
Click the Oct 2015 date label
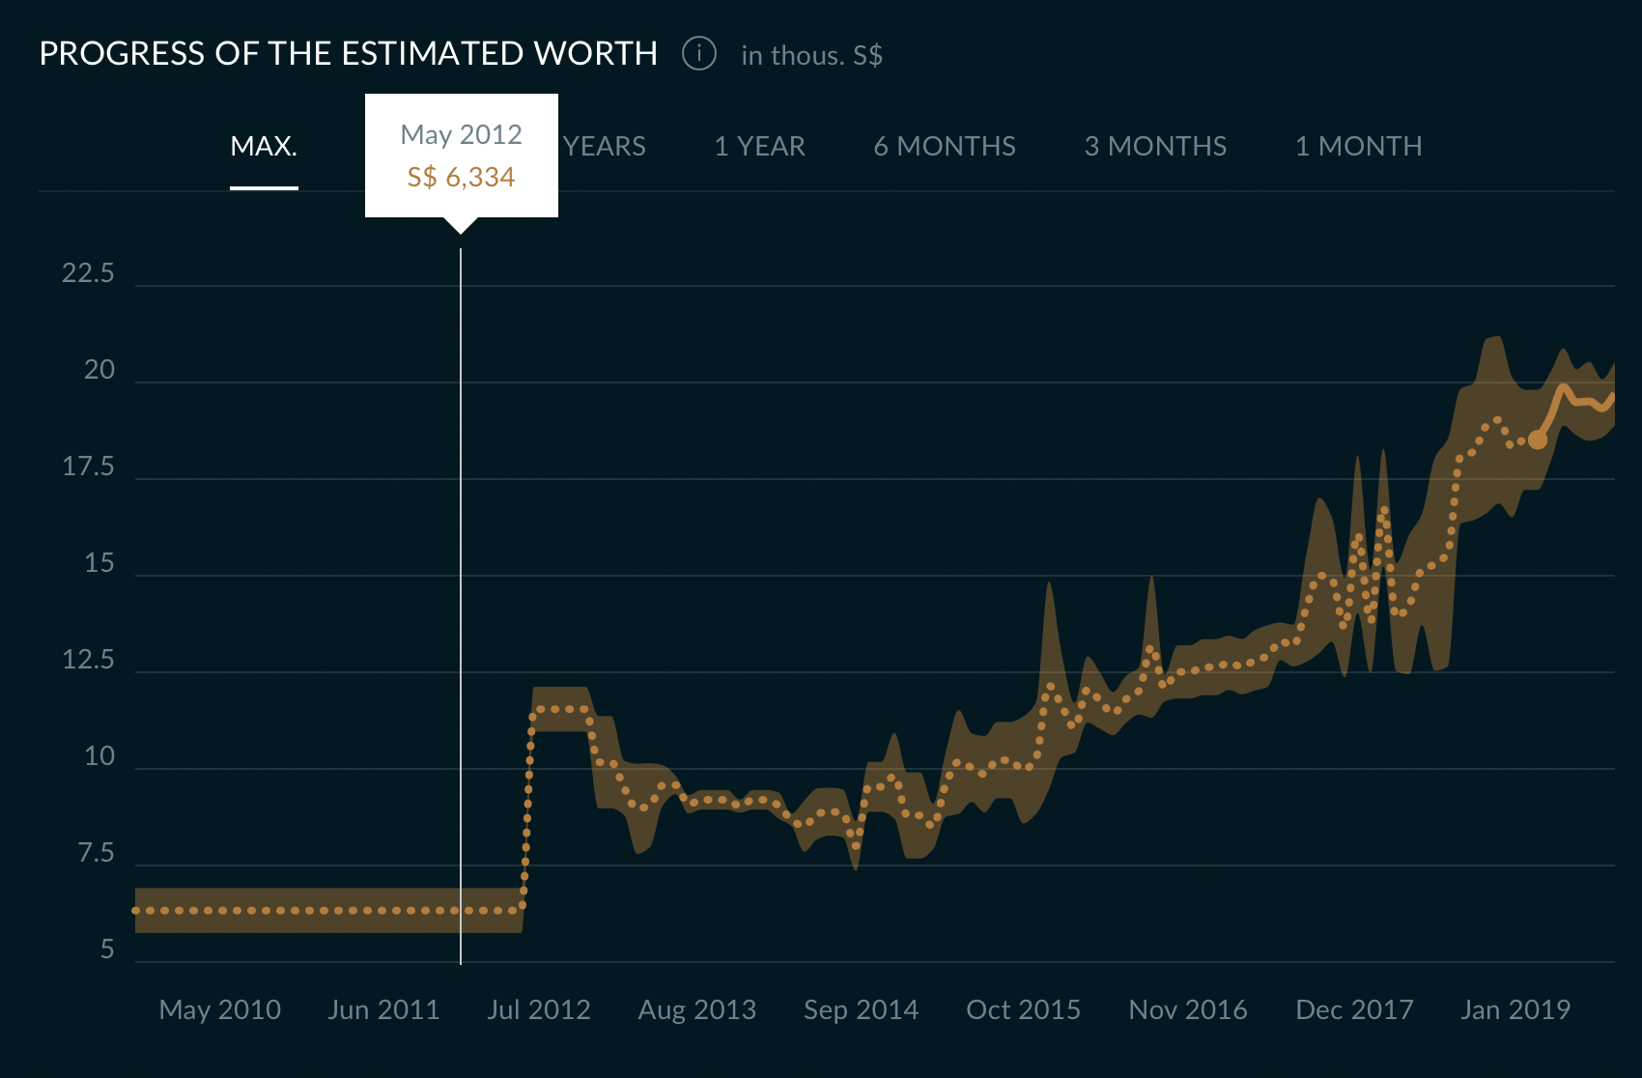tap(1023, 1009)
